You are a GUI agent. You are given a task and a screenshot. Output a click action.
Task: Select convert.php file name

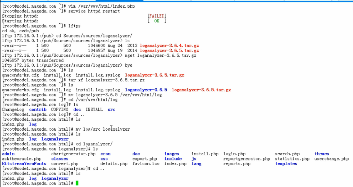65,164
